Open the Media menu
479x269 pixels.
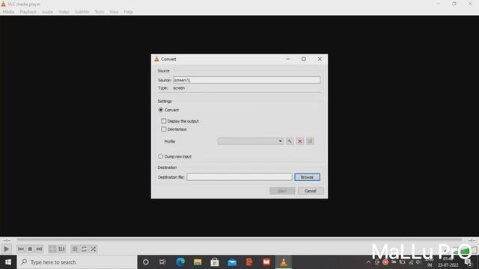[x=8, y=12]
